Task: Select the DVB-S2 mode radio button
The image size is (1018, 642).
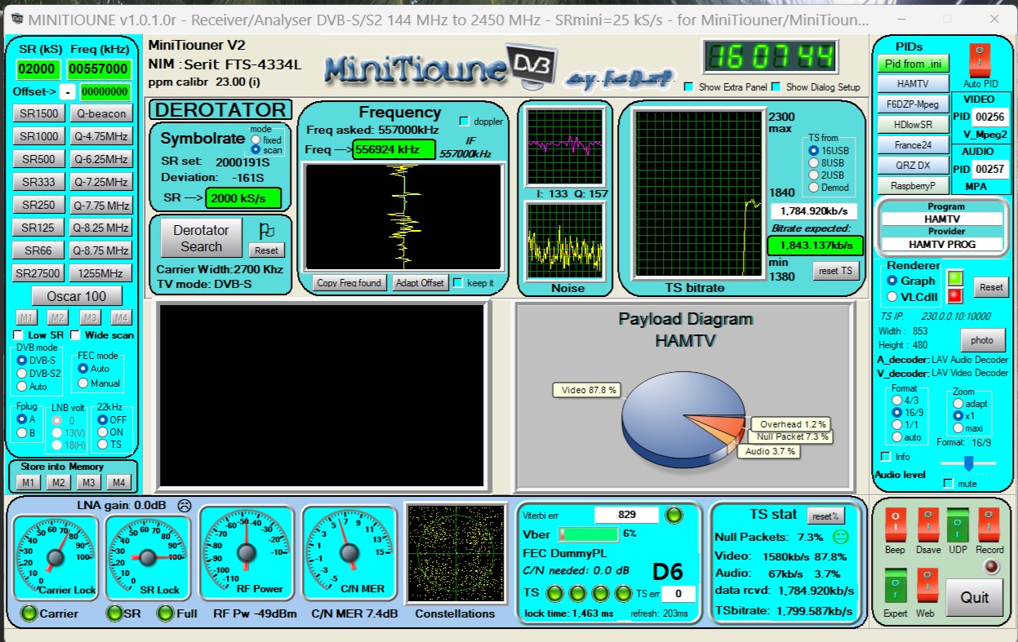Action: coord(22,373)
